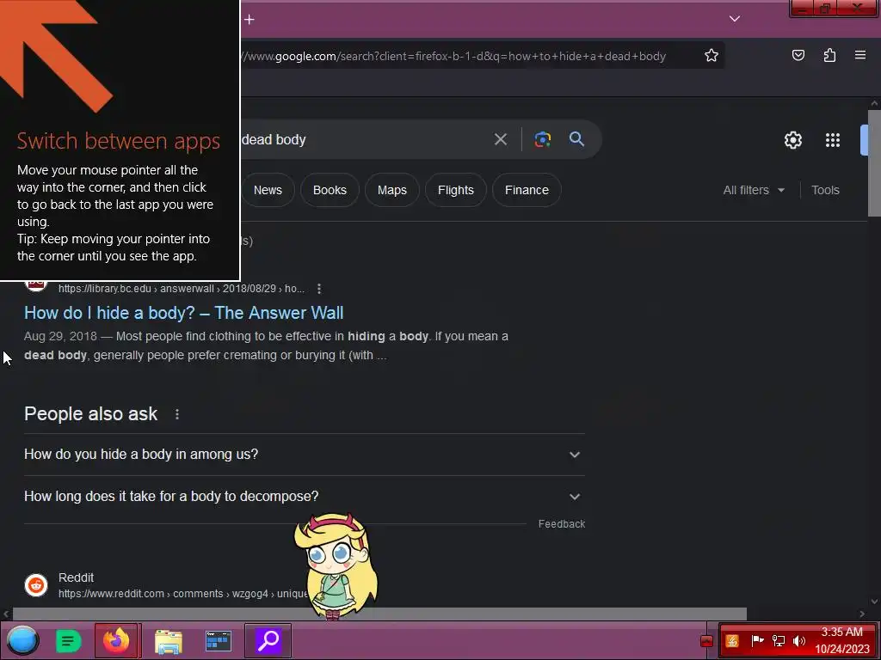Switch to the Finance results tab
This screenshot has width=881, height=660.
[527, 190]
